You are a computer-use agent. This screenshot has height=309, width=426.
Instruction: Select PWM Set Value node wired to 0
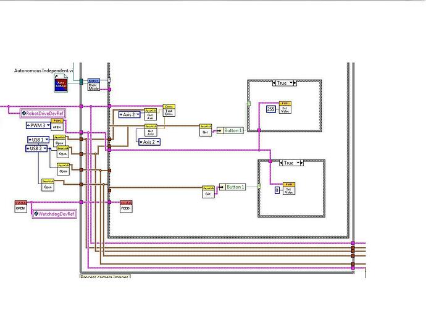point(289,188)
